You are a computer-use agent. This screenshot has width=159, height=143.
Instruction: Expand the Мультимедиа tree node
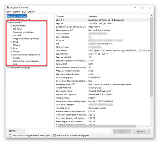coord(11,26)
